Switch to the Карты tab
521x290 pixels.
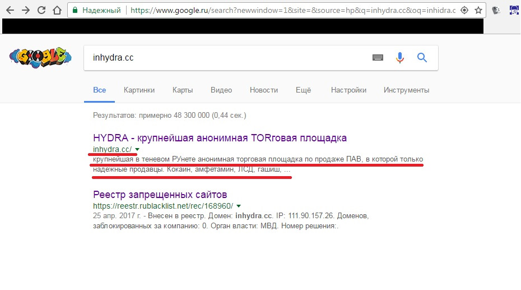coord(183,90)
